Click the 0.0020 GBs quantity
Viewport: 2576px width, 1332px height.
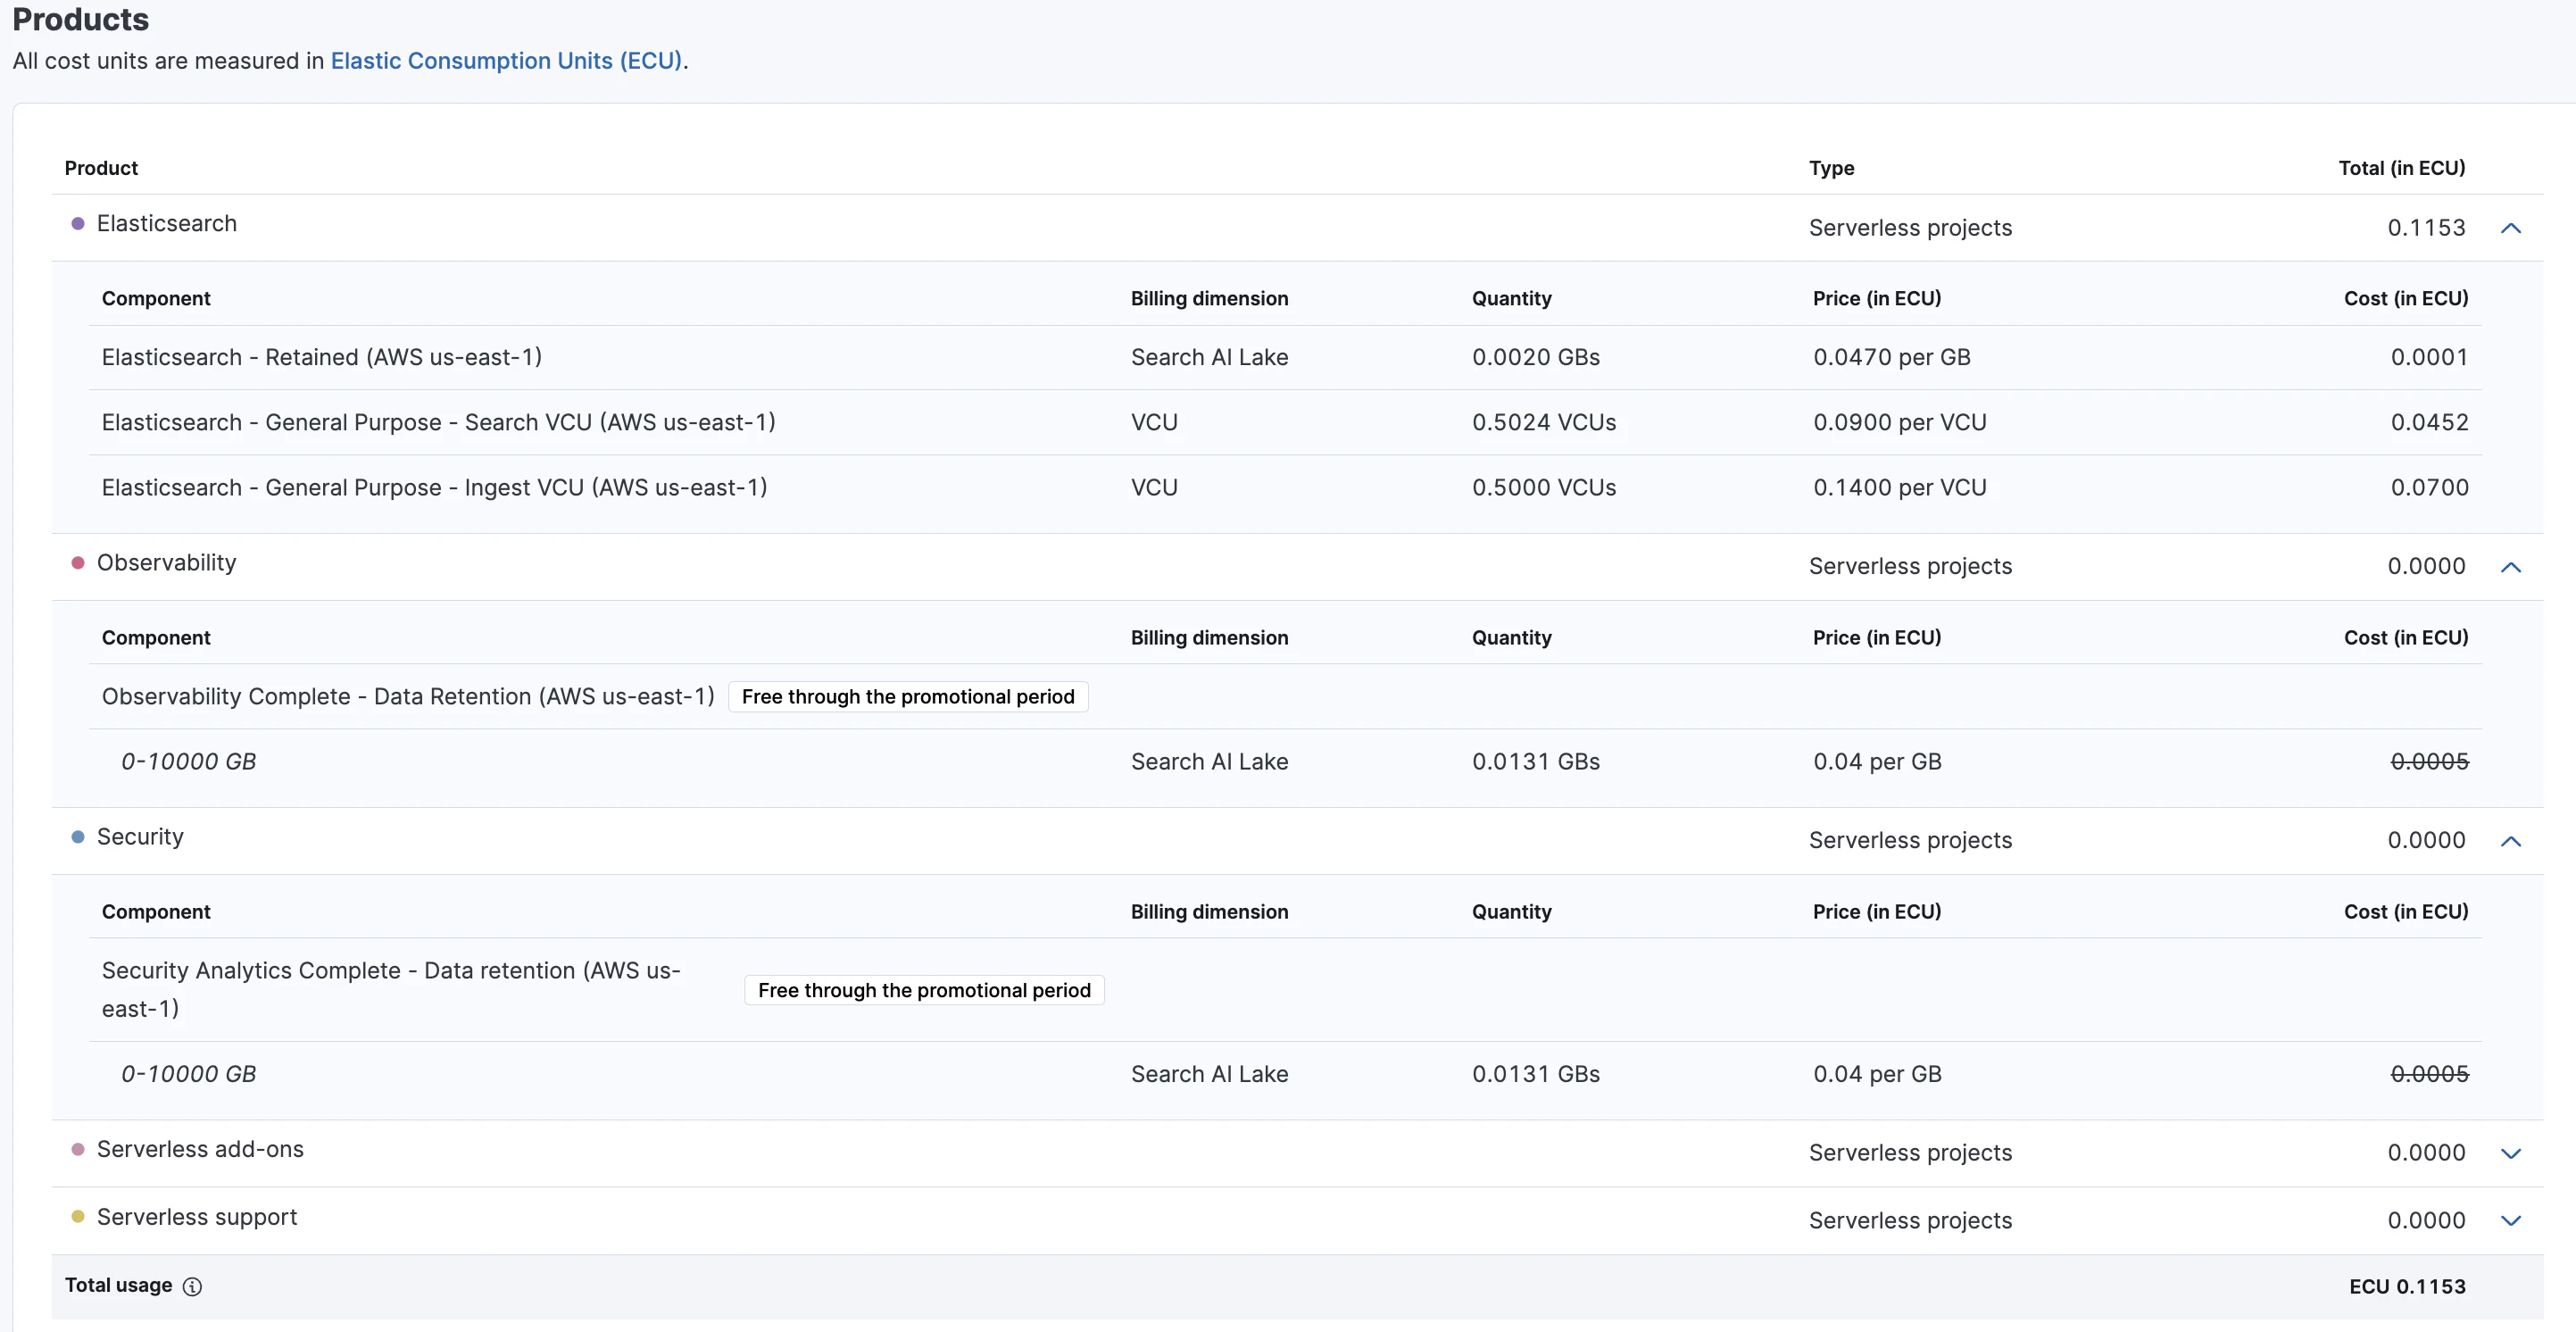1536,357
